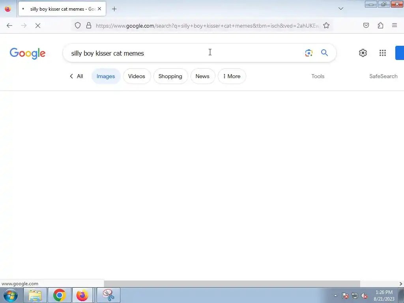Run search with magnifier icon

point(324,53)
